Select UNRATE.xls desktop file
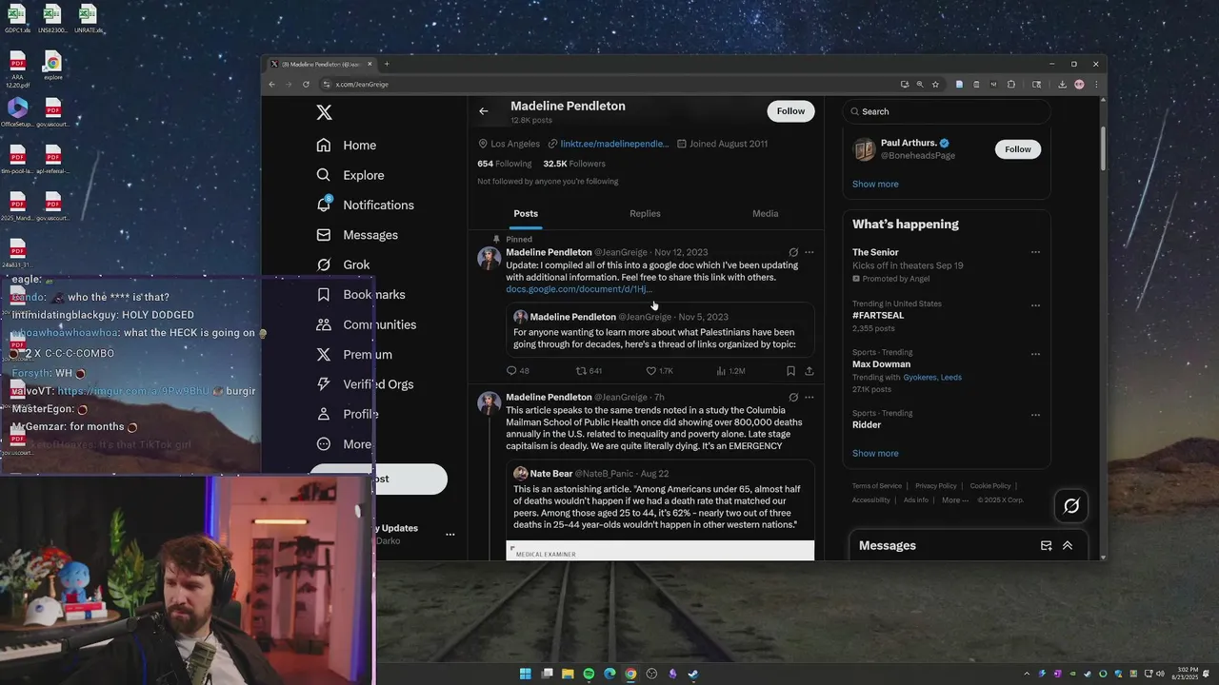The image size is (1219, 685). click(x=88, y=19)
